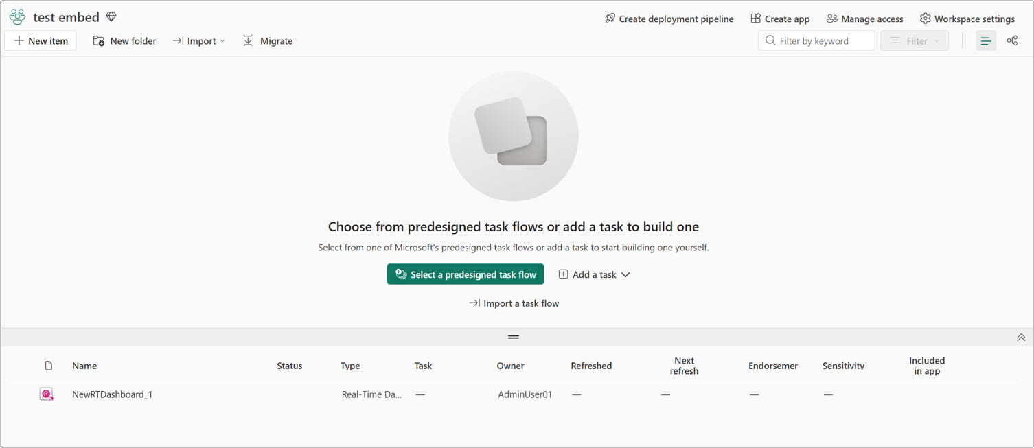This screenshot has width=1034, height=448.
Task: Open Manage access
Action: pos(864,19)
